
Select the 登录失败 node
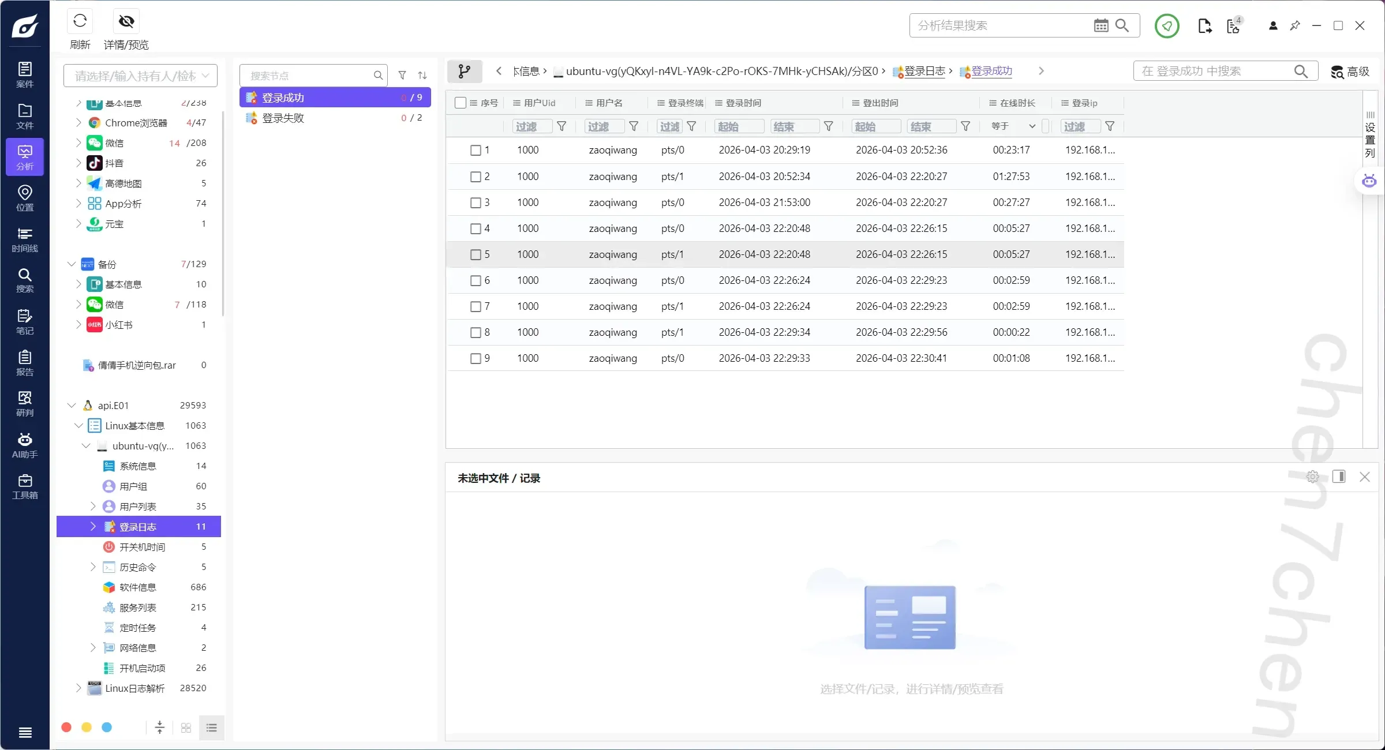283,118
